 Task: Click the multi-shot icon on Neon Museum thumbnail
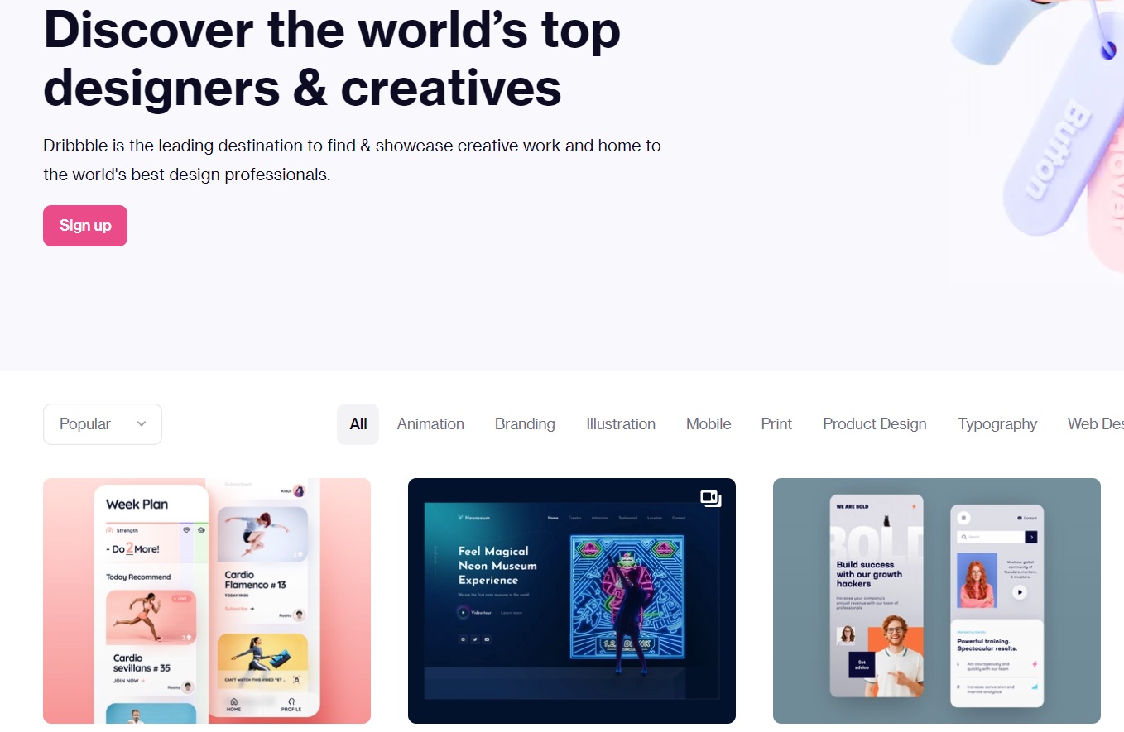(711, 499)
